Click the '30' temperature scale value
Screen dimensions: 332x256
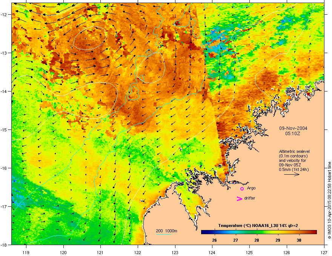click(x=299, y=240)
